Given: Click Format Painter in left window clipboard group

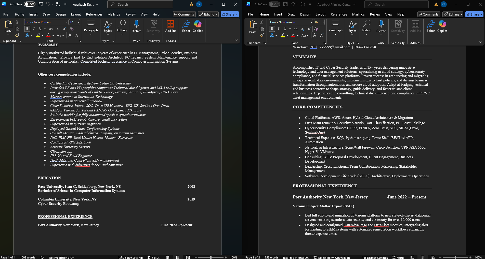Looking at the screenshot, I should coord(17,35).
